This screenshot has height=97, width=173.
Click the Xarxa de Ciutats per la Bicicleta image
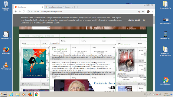125,89
